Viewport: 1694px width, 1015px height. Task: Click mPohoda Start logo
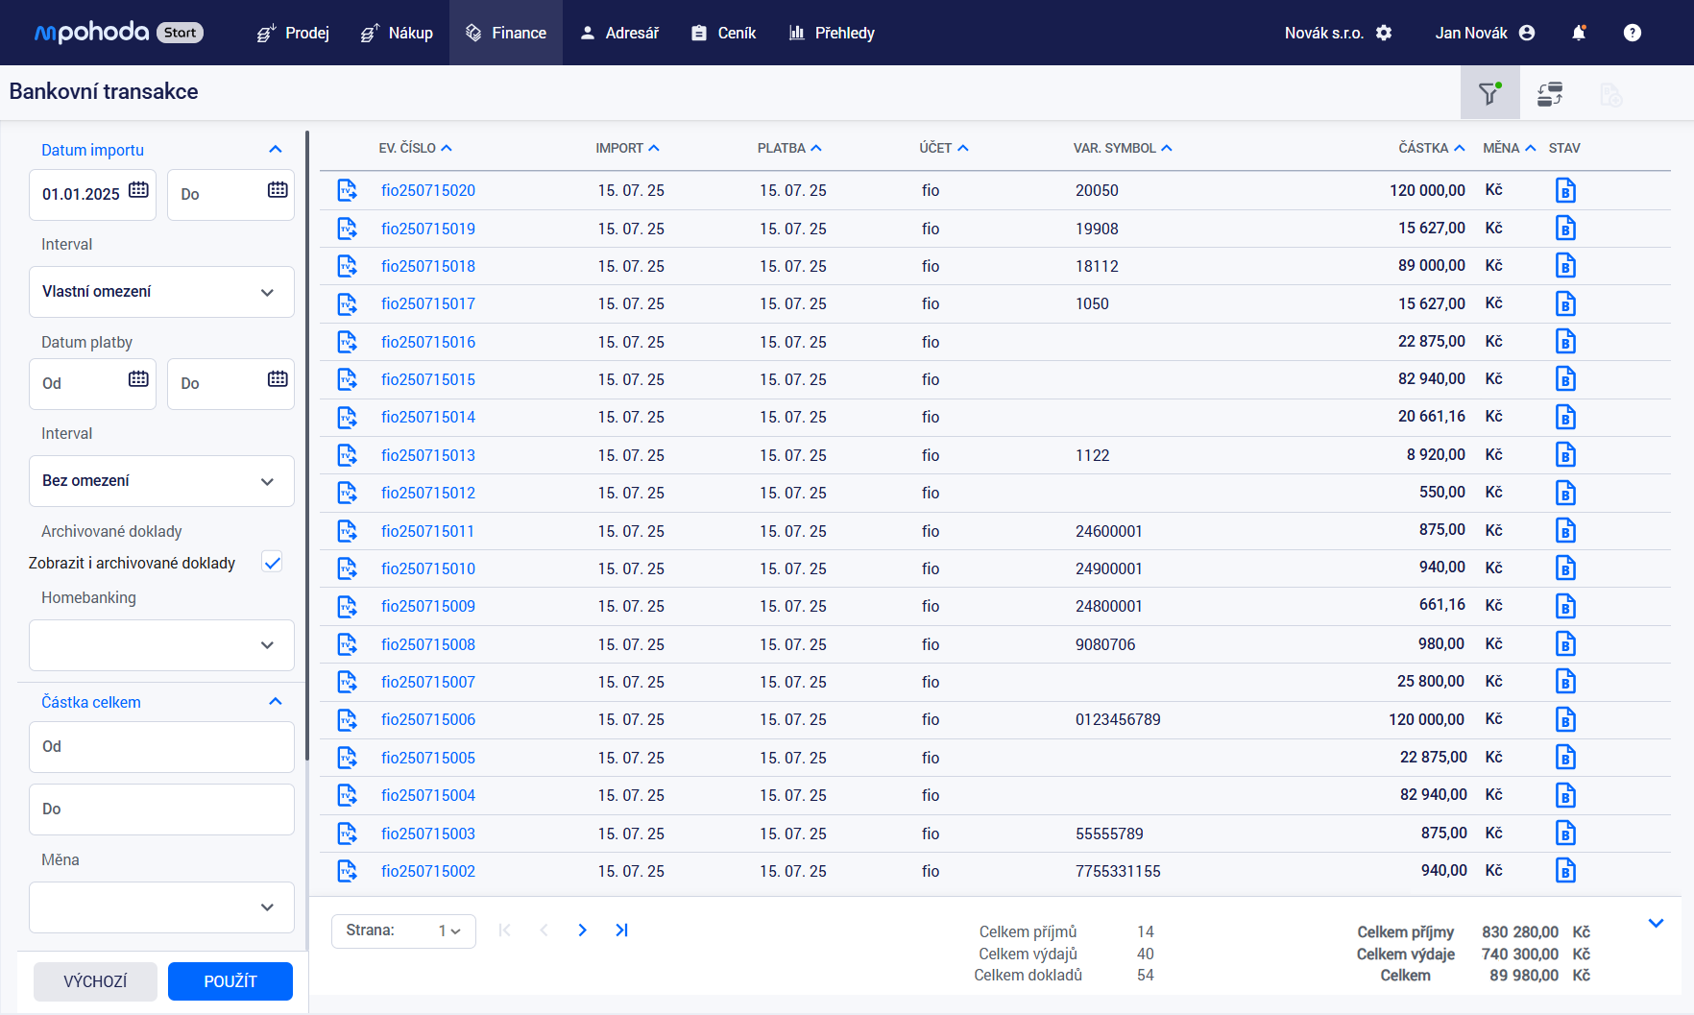click(118, 33)
